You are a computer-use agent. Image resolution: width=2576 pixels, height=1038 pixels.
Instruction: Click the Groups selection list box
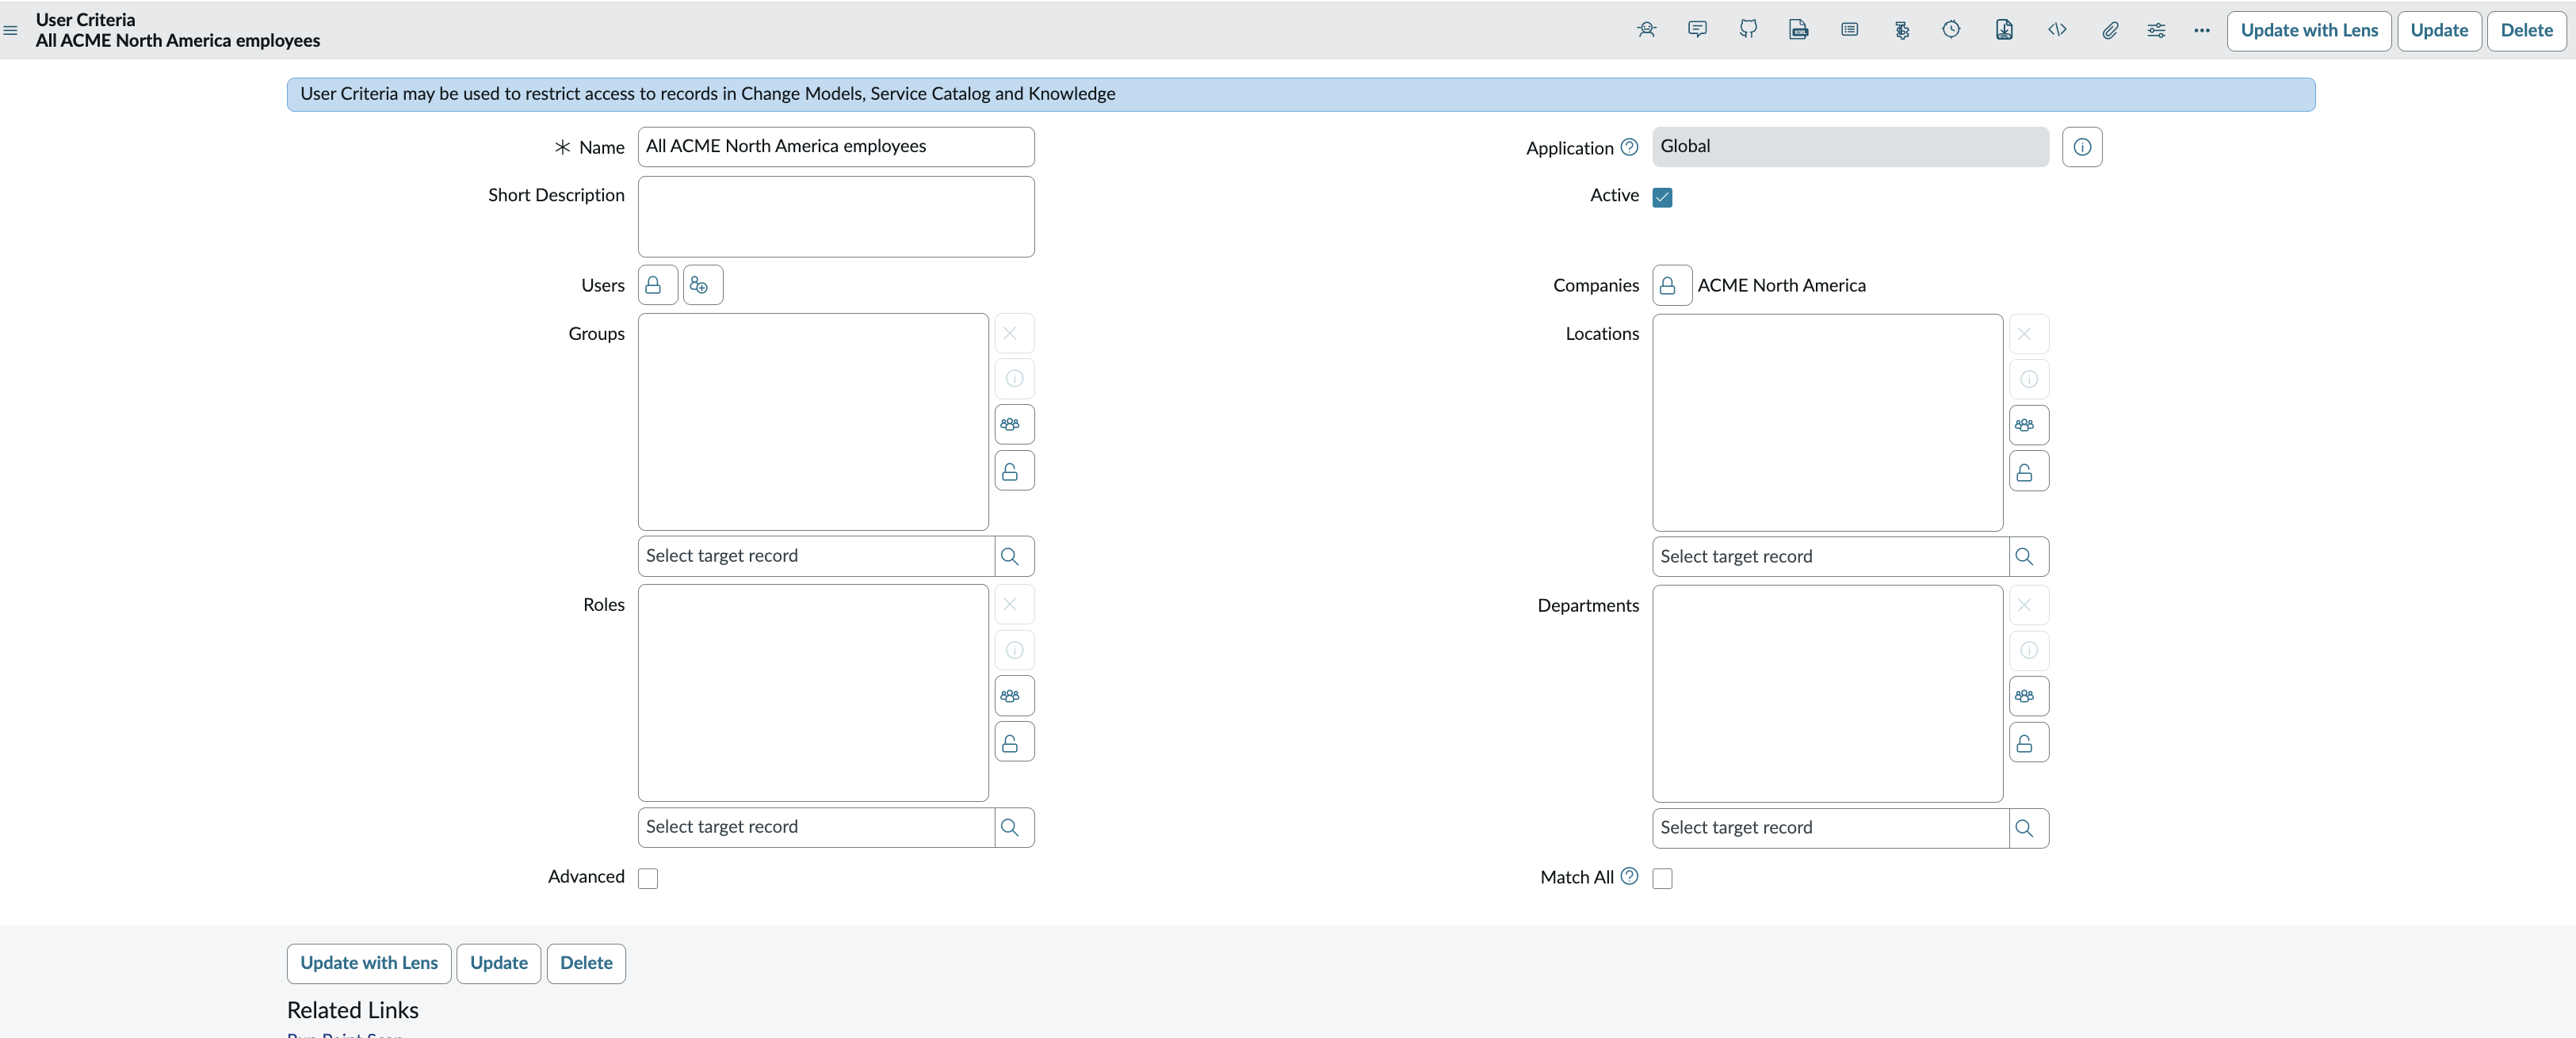pyautogui.click(x=813, y=422)
